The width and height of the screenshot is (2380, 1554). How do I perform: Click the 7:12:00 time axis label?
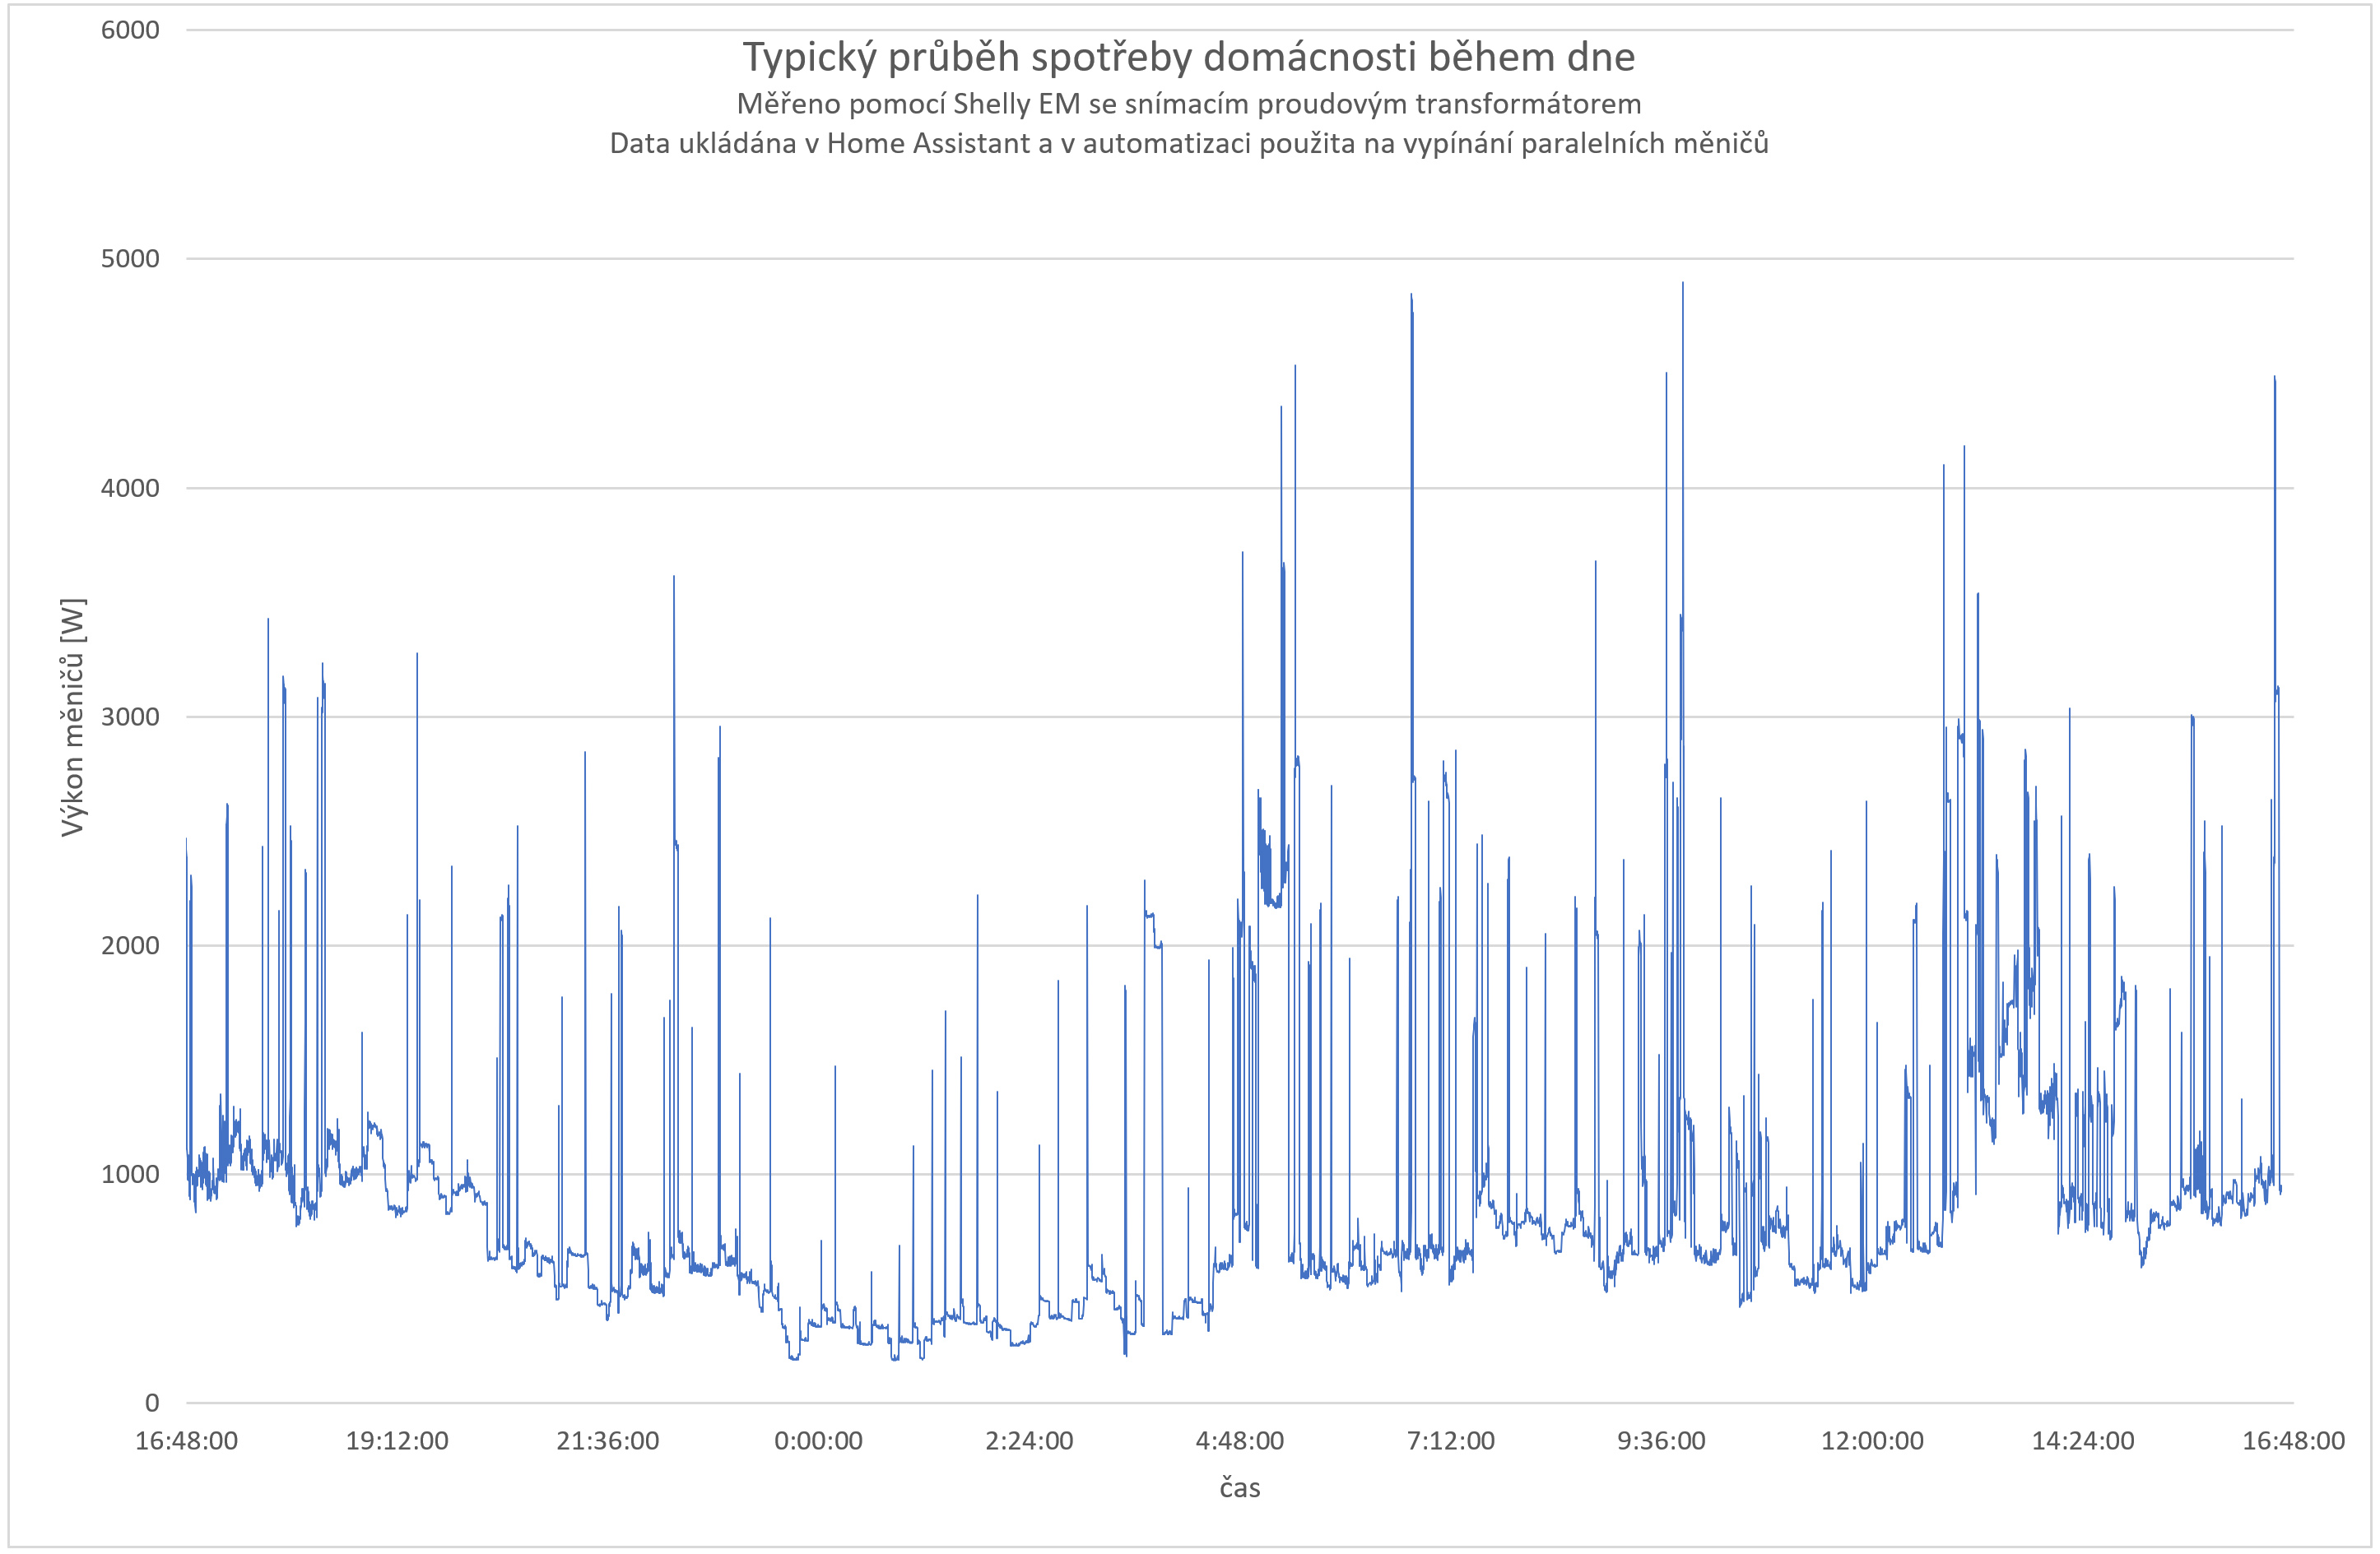pyautogui.click(x=1450, y=1441)
